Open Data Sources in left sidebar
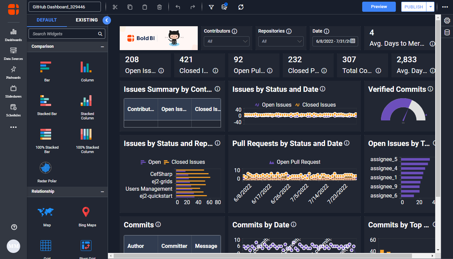The height and width of the screenshot is (259, 453). click(x=13, y=53)
